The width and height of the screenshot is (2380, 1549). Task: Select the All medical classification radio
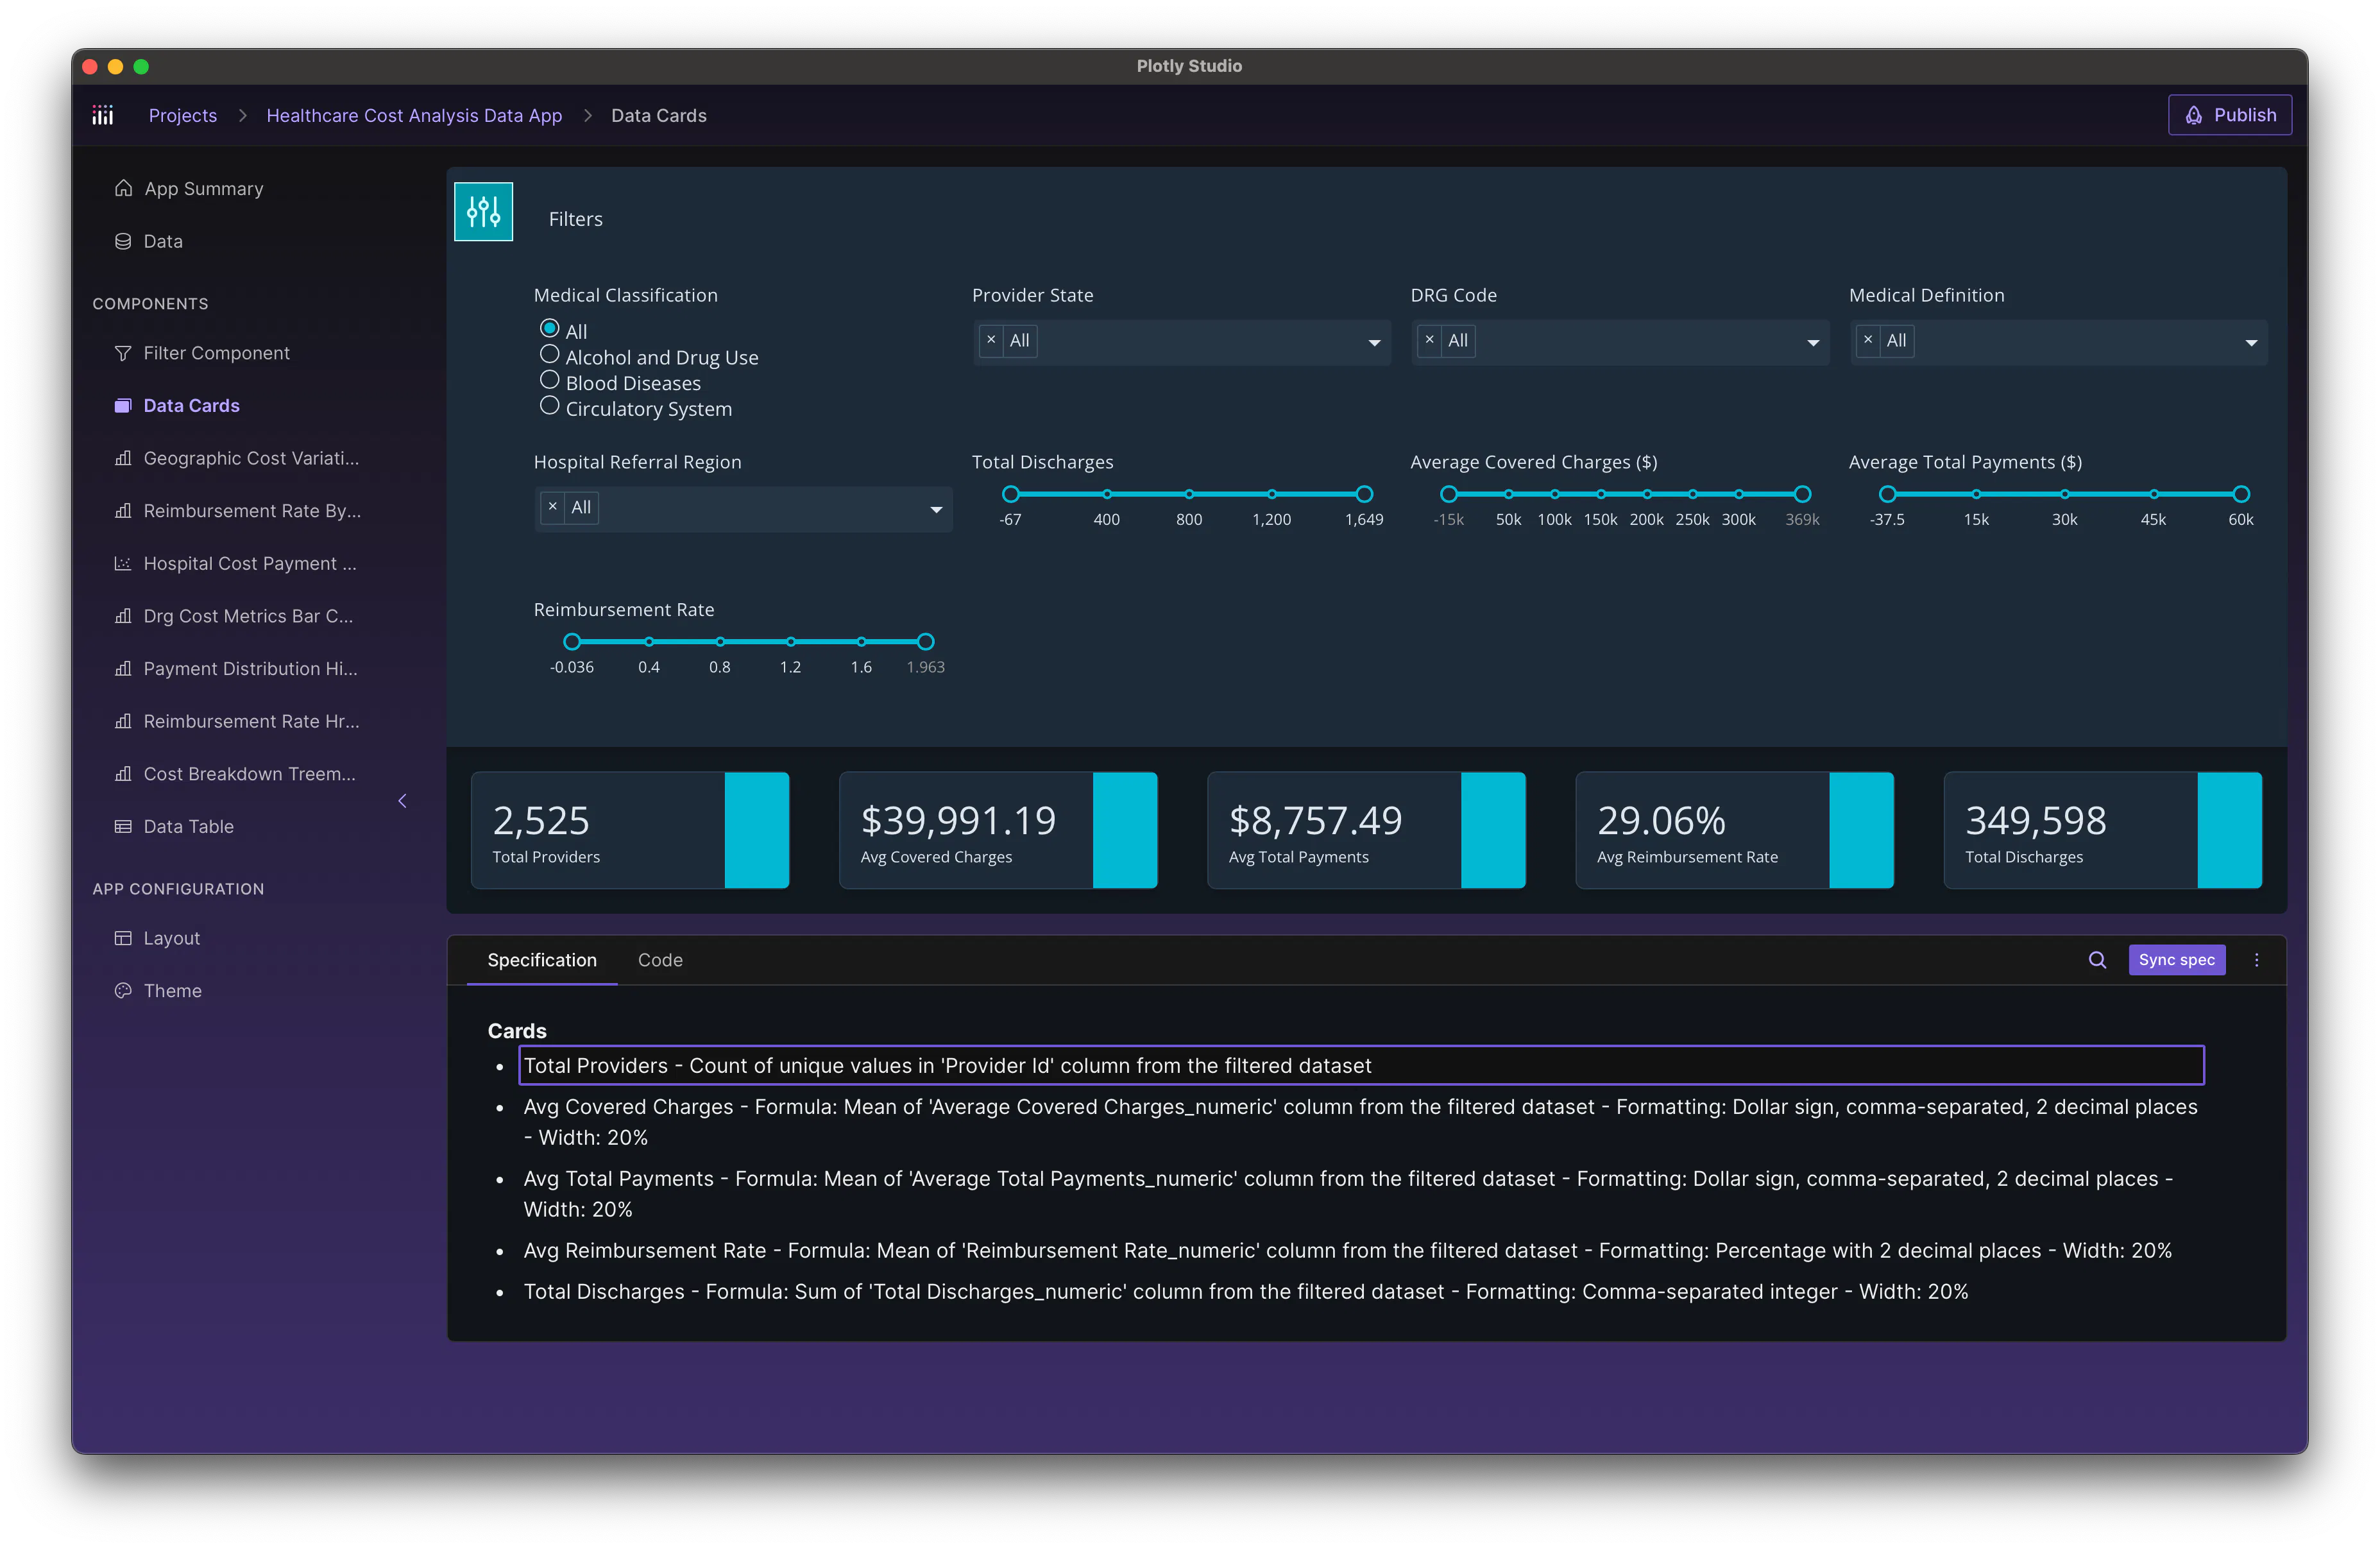click(x=550, y=329)
